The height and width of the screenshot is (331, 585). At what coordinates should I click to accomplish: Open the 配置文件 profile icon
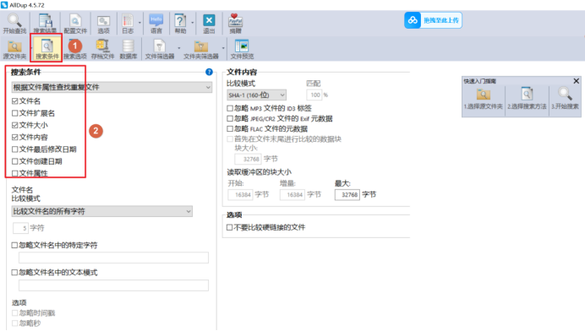pos(75,23)
